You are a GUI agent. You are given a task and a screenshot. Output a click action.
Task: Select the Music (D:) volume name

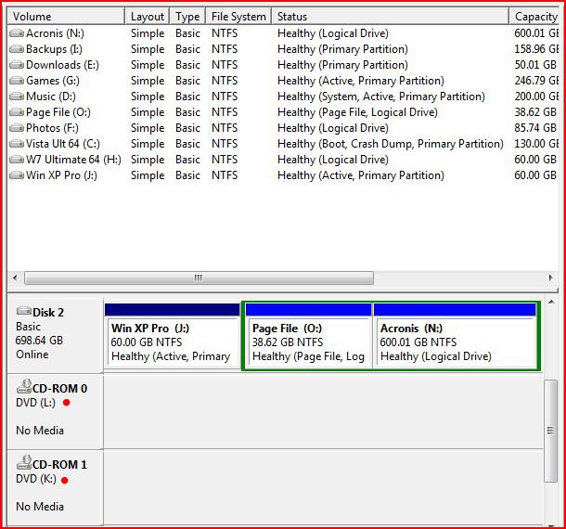point(51,97)
